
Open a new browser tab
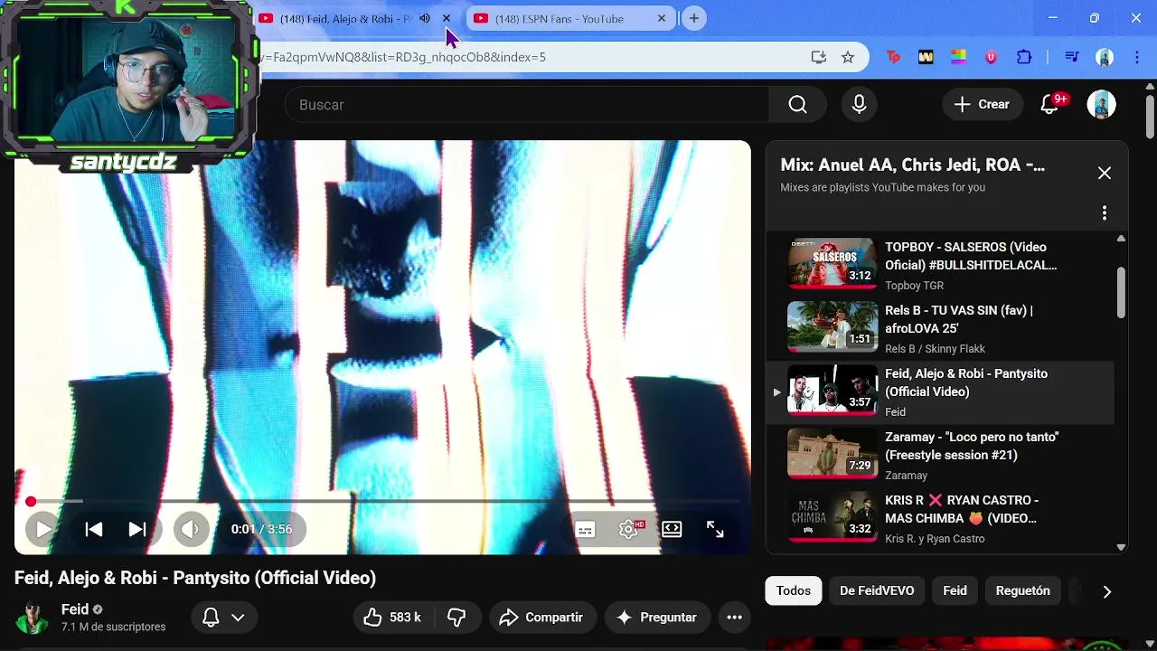693,18
